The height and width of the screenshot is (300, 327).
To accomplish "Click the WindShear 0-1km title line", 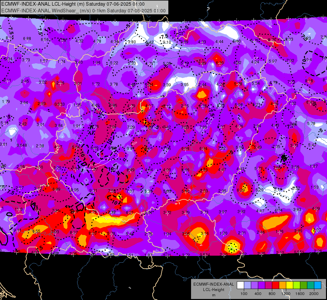I will [84, 11].
